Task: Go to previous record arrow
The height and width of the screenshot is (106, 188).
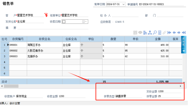Action: pyautogui.click(x=174, y=33)
